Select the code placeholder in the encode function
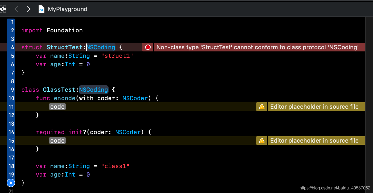This screenshot has width=373, height=193. [x=57, y=107]
